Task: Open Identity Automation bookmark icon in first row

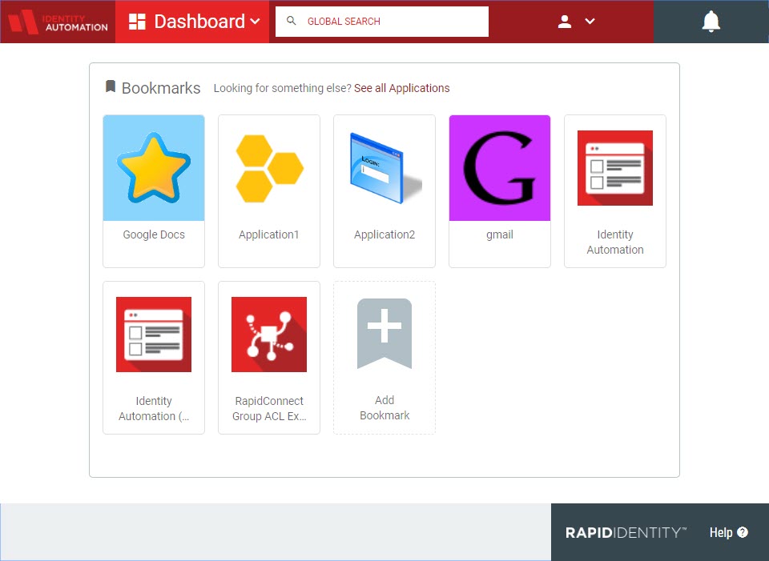Action: pos(615,167)
